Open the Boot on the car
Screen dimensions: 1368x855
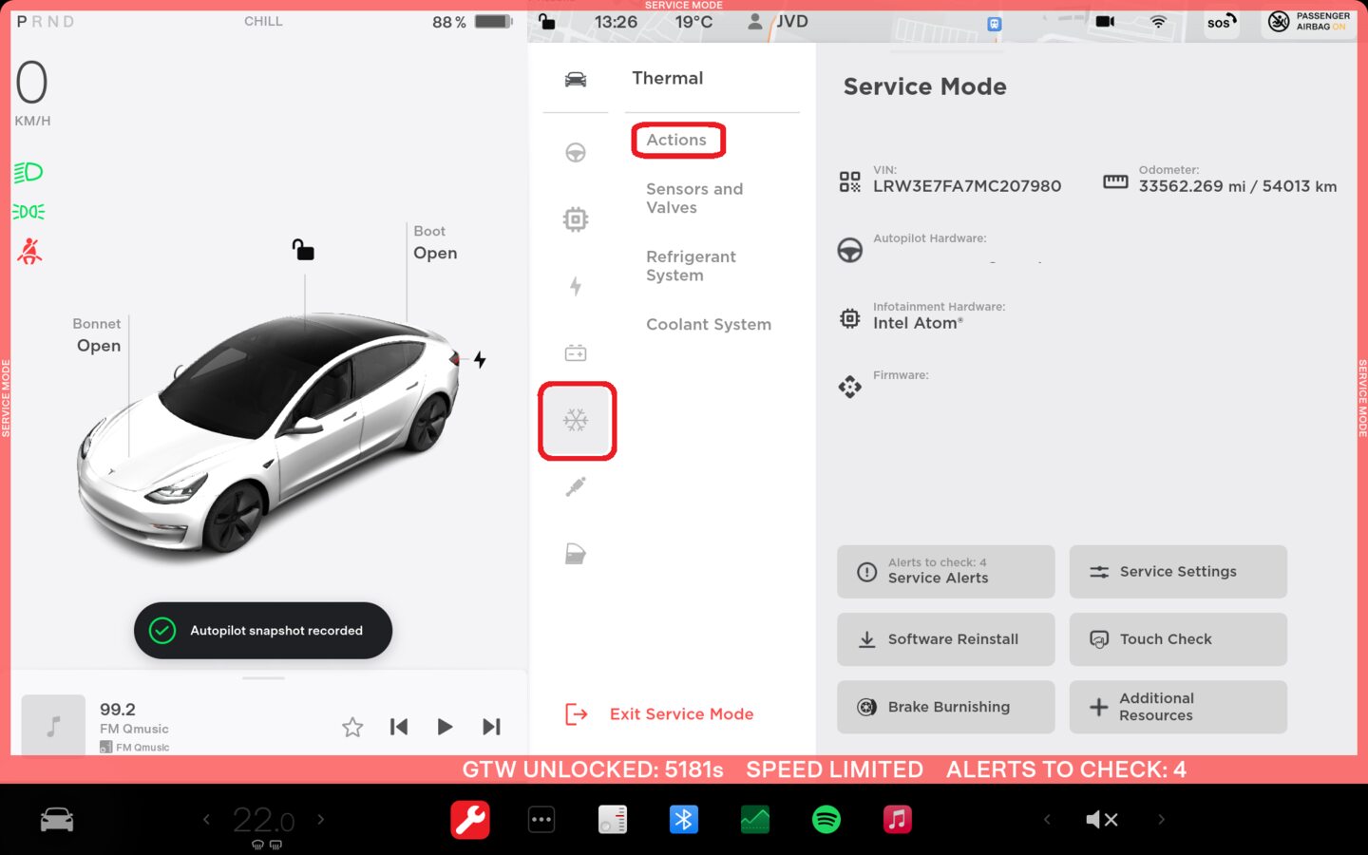point(435,253)
